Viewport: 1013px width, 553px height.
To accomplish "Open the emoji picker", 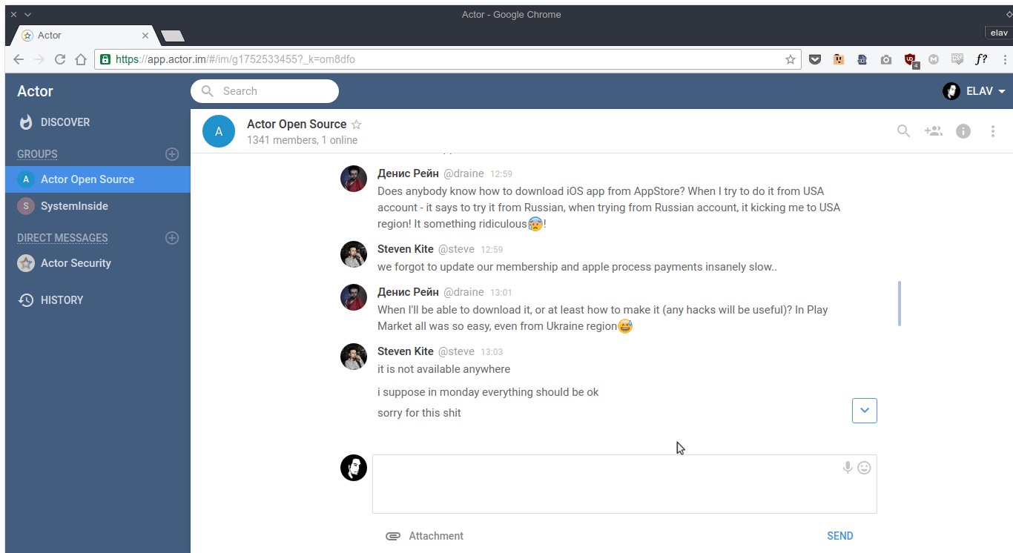I will [x=865, y=468].
